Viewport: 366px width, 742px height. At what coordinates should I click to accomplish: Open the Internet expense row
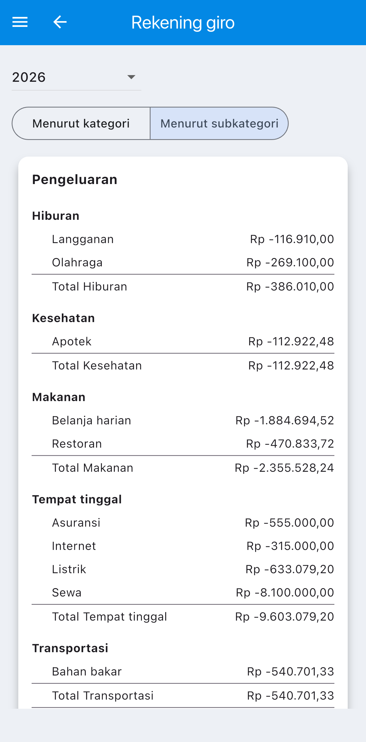click(x=183, y=546)
